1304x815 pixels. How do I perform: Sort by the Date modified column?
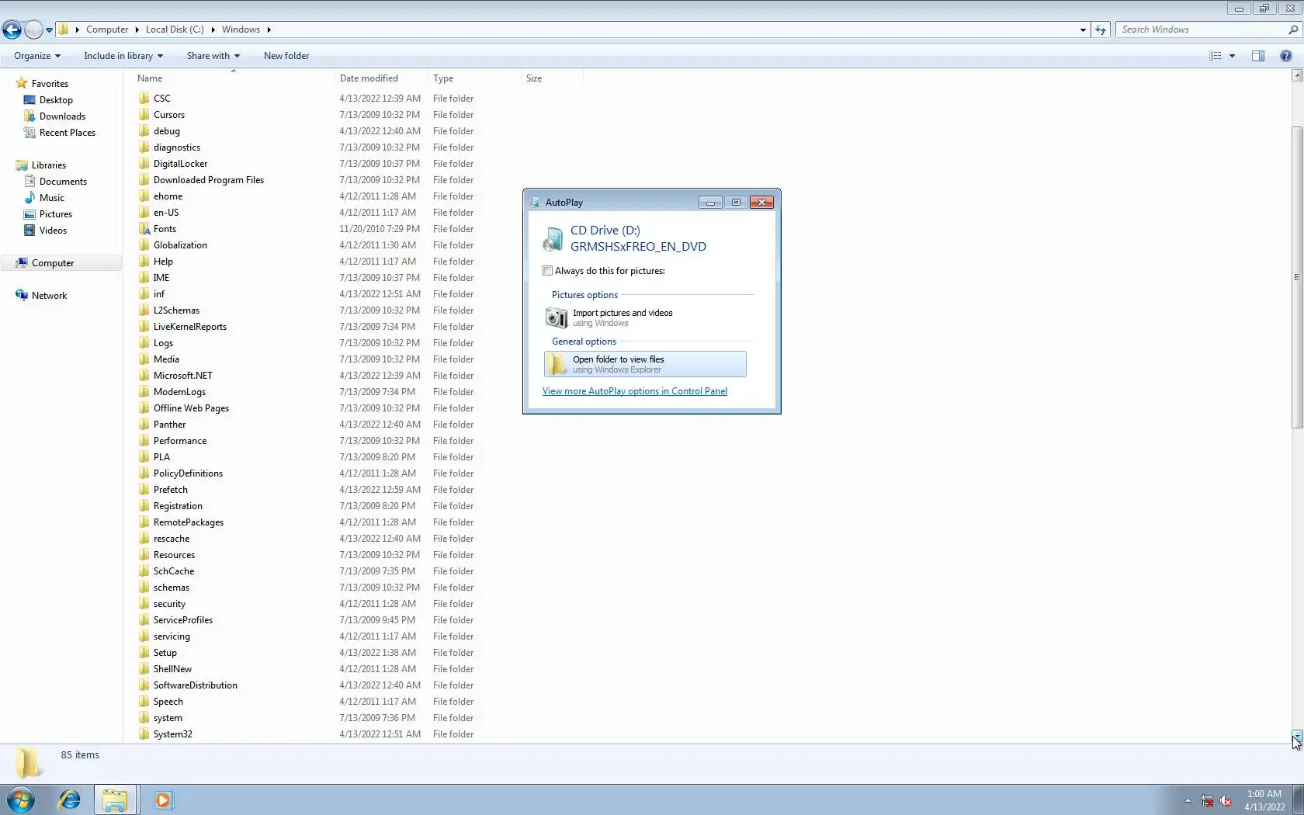(x=381, y=78)
